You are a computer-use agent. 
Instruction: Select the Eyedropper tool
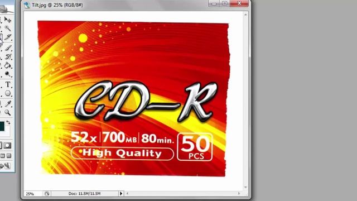(x=8, y=104)
